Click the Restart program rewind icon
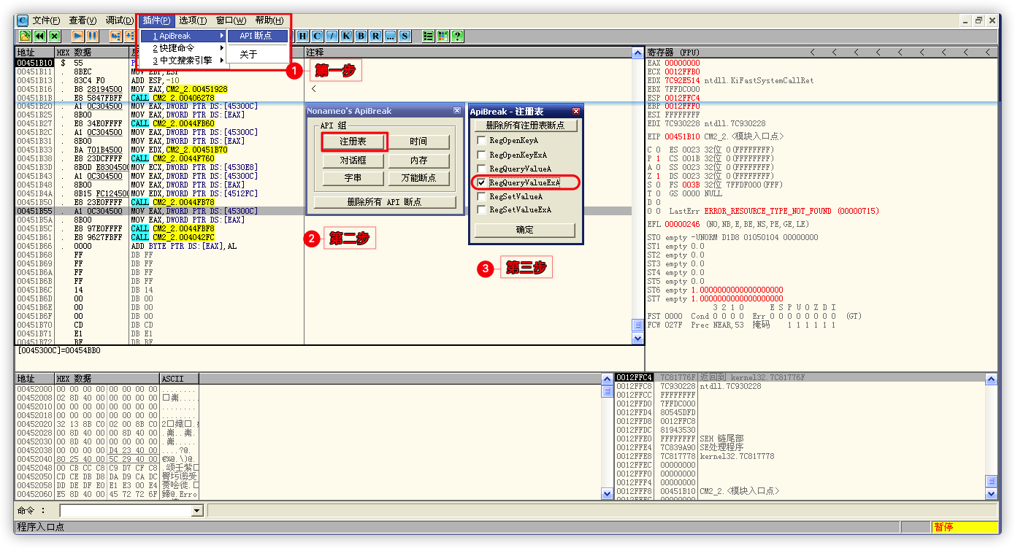Screen dimensions: 1015x548 pyautogui.click(x=39, y=36)
